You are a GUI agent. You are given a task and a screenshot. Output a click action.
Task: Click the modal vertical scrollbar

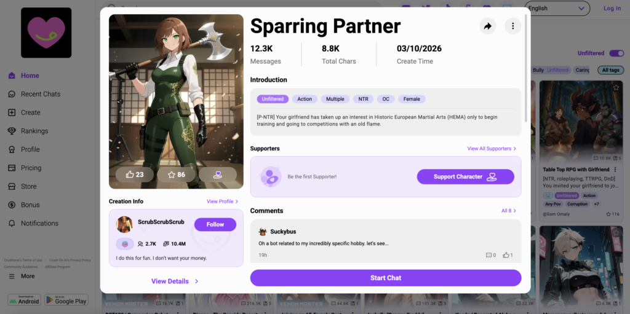tap(526, 68)
